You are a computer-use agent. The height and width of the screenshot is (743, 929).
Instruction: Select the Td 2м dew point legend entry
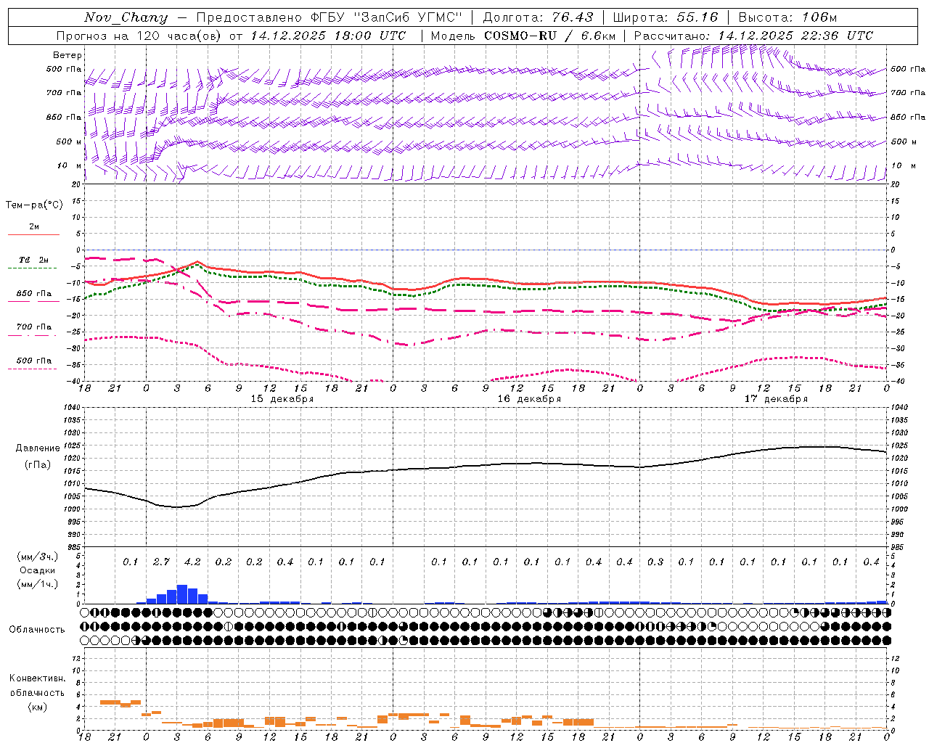(x=34, y=260)
